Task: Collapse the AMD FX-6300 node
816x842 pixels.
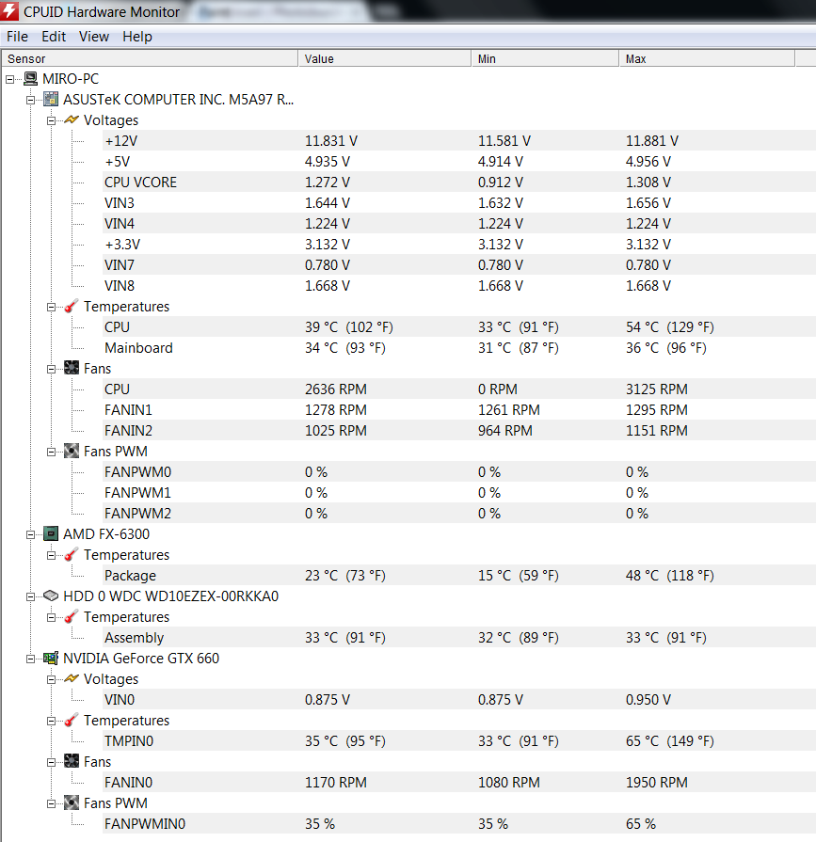Action: (31, 534)
